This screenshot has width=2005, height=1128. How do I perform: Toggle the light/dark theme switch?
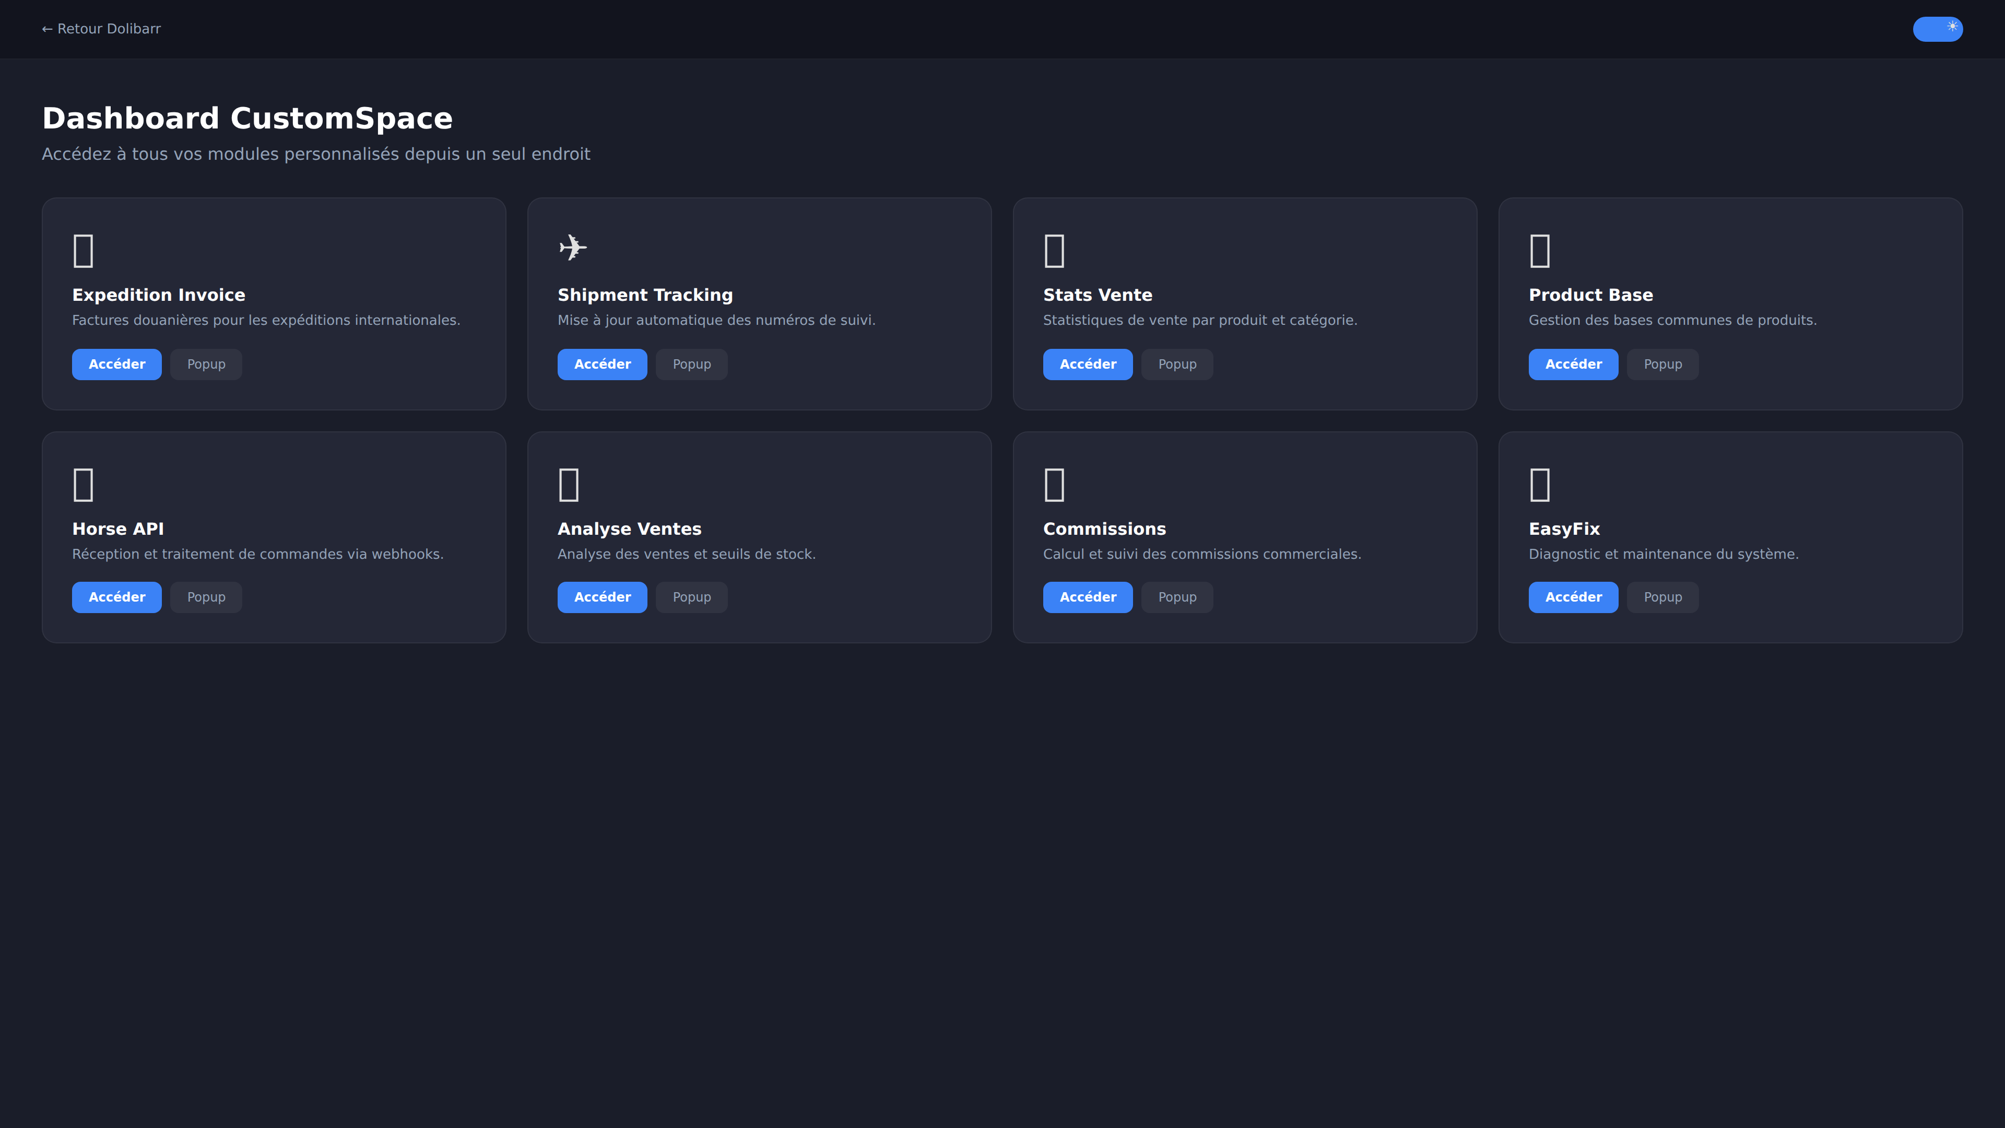tap(1937, 29)
